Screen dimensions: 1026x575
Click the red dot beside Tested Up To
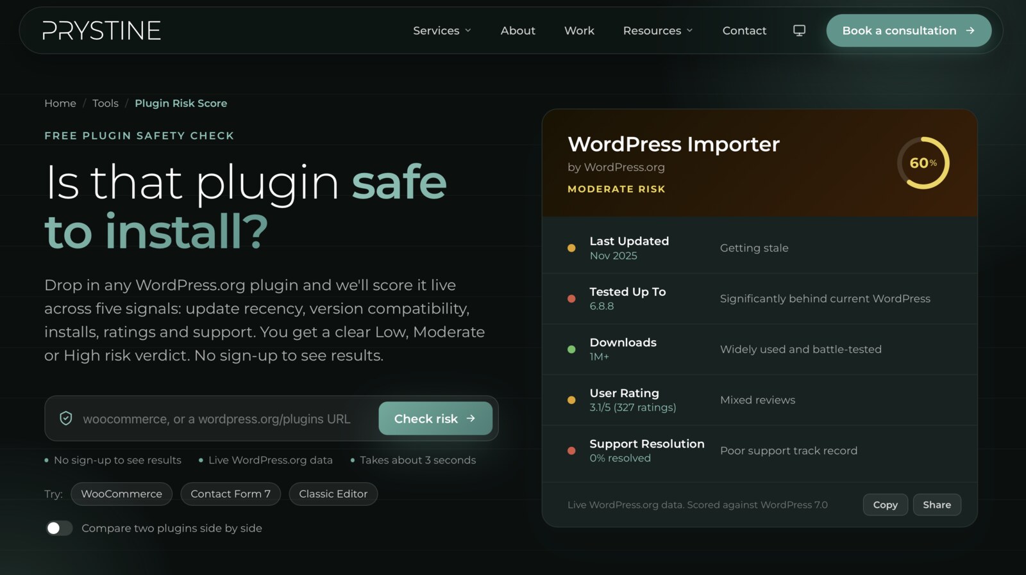571,298
